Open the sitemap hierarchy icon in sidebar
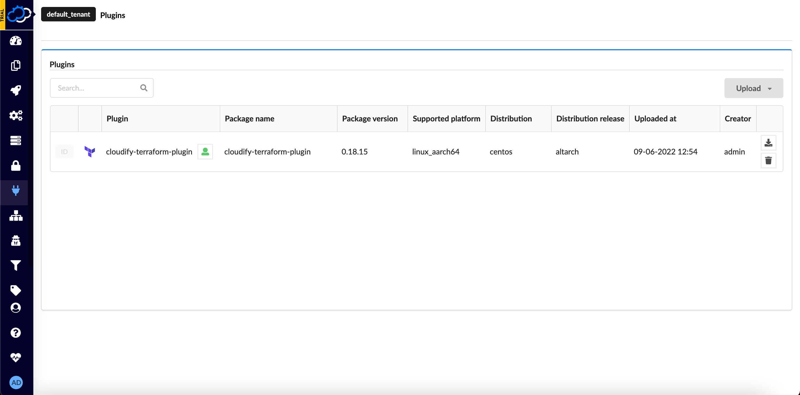Image resolution: width=800 pixels, height=395 pixels. point(16,216)
